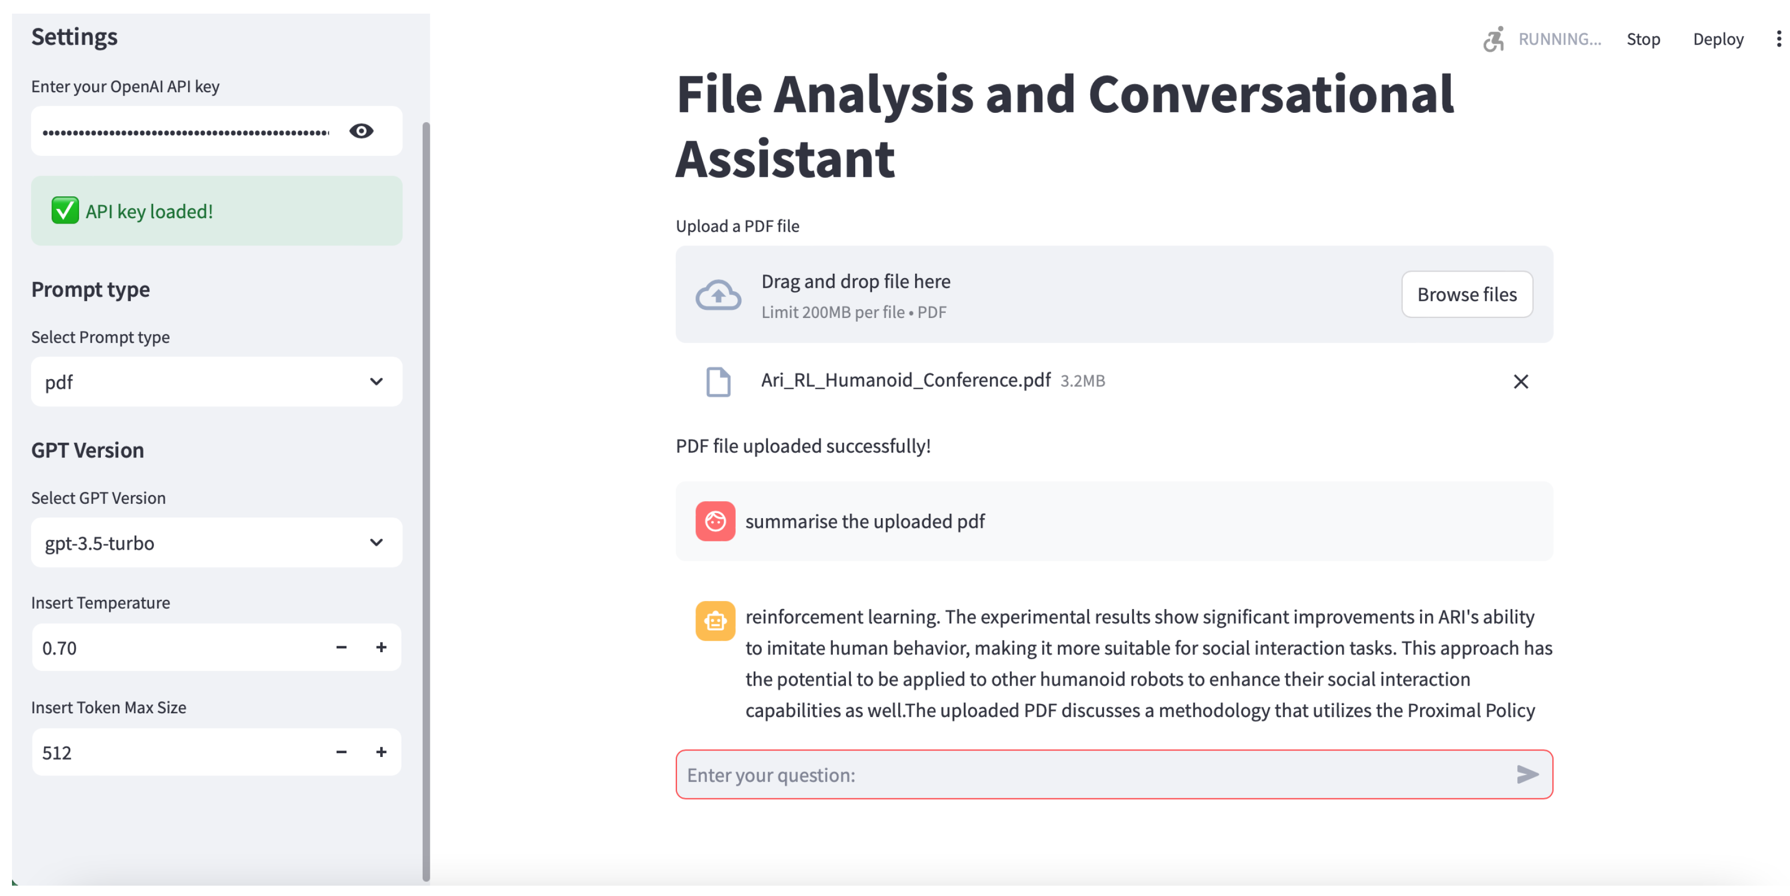
Task: Decrease token max size with minus
Action: (x=341, y=752)
